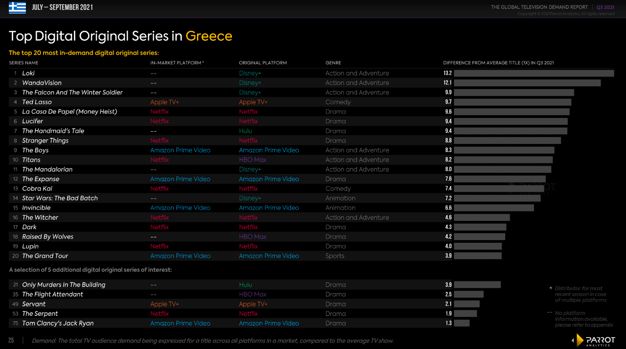Click the 'GENRE' column header

point(333,63)
